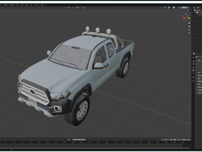Select the armature object in outliner
Image resolution: width=202 pixels, height=152 pixels.
click(200, 14)
